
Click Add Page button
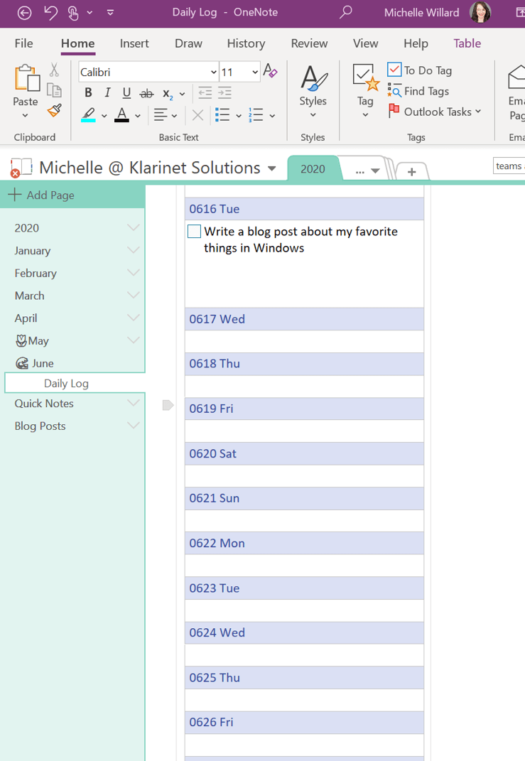coord(41,195)
